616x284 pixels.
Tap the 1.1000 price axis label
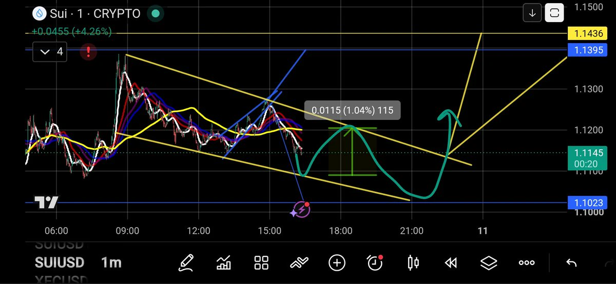pyautogui.click(x=588, y=212)
